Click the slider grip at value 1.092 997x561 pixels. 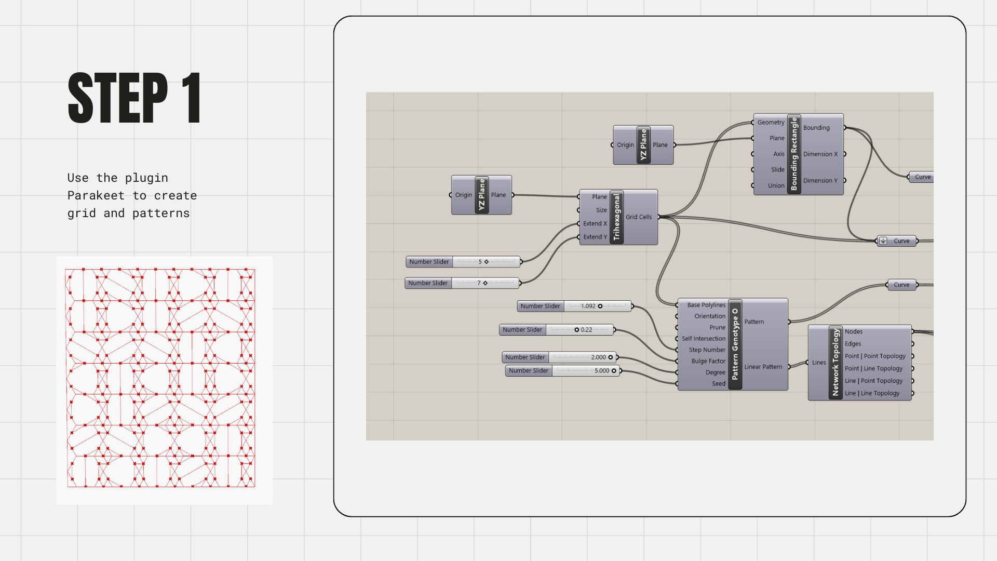(600, 306)
